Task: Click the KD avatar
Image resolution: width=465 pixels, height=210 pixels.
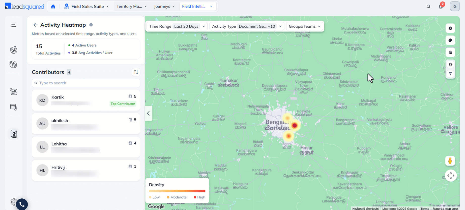Action: [x=42, y=100]
